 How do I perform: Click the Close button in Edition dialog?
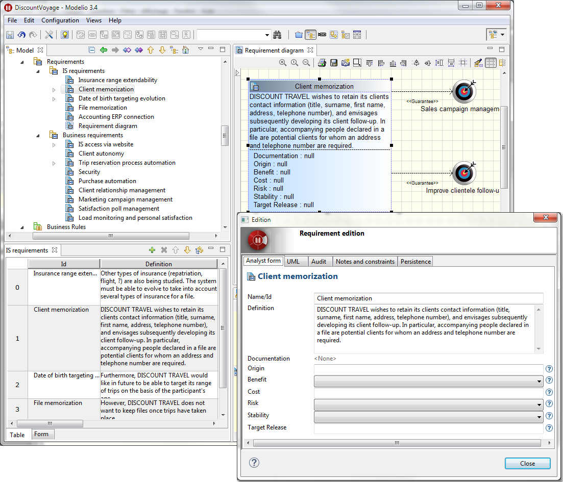click(527, 463)
